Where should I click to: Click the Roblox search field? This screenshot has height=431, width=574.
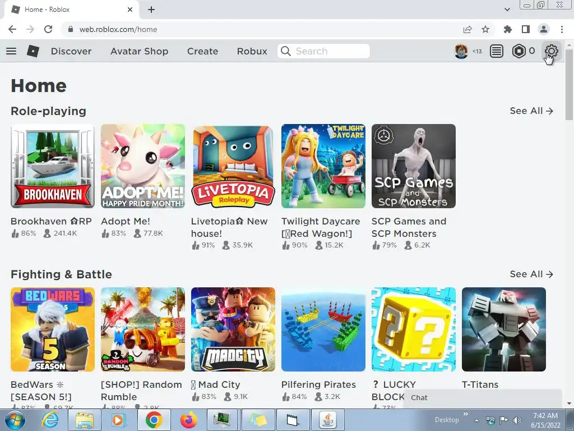(x=323, y=51)
